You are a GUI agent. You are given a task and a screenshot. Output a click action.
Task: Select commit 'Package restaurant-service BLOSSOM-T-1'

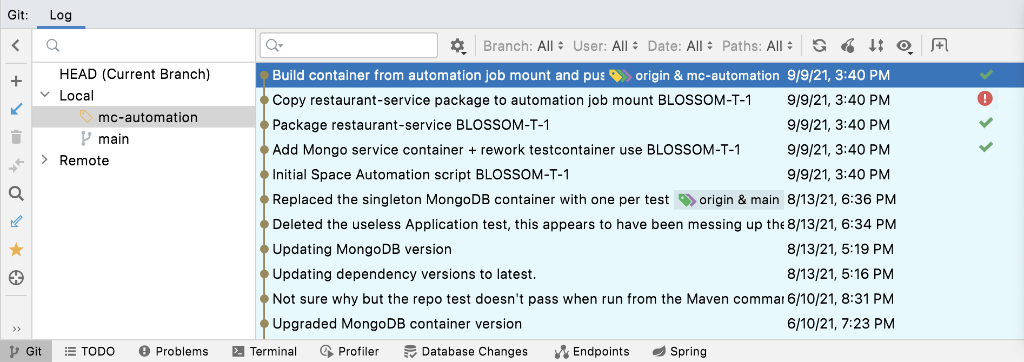pyautogui.click(x=640, y=125)
